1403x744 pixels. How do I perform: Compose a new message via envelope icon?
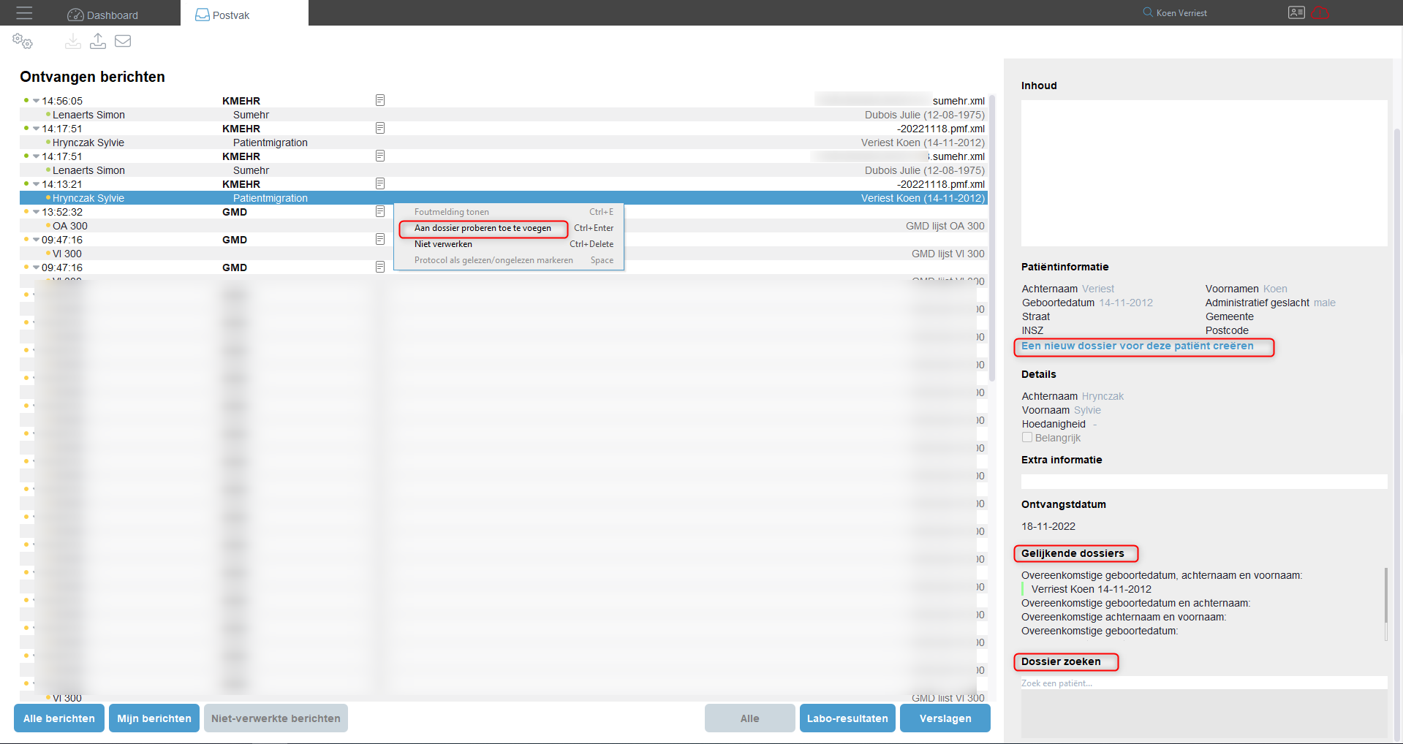click(x=123, y=42)
